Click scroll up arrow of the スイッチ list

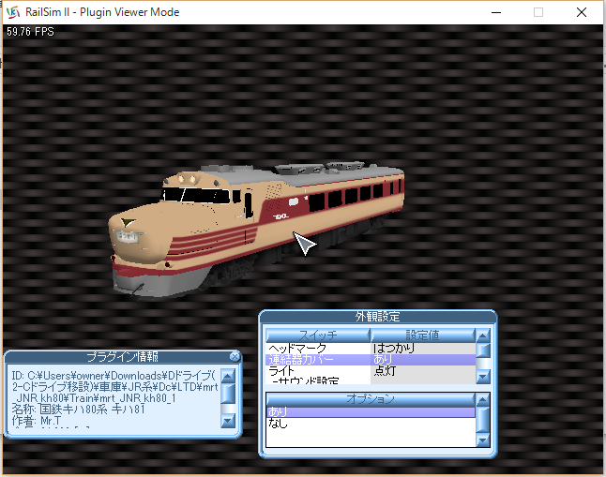(483, 335)
